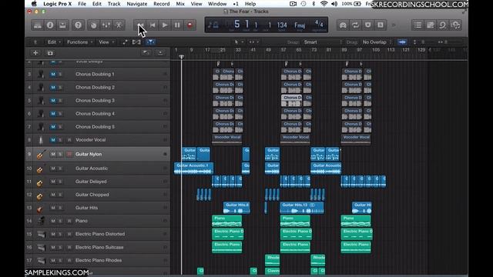The width and height of the screenshot is (493, 277).
Task: Open the Mix menu
Action: tap(180, 4)
